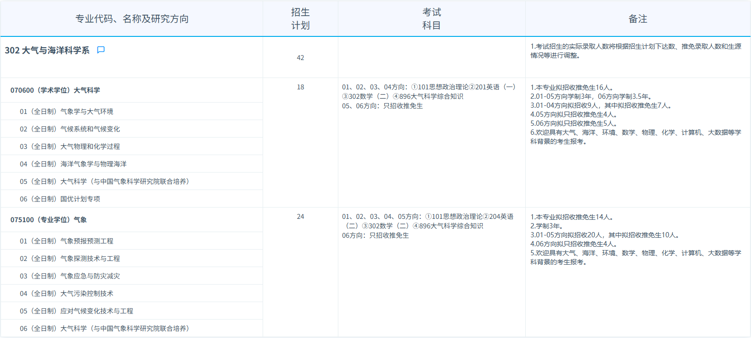Open the 302 大气与海洋科学系 department heading

click(47, 51)
